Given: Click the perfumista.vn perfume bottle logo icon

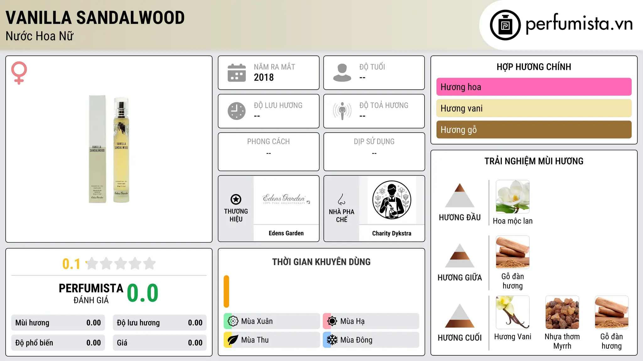Looking at the screenshot, I should coord(505,25).
